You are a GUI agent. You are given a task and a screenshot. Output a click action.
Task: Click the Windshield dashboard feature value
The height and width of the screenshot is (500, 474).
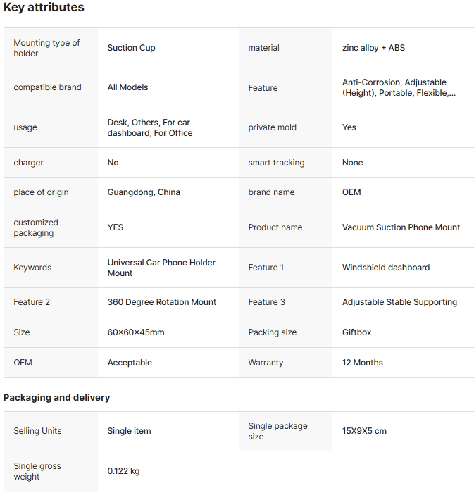click(x=385, y=268)
